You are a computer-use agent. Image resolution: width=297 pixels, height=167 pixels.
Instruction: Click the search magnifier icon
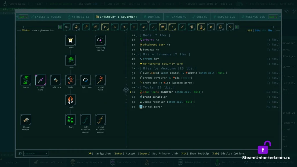[x=20, y=153]
